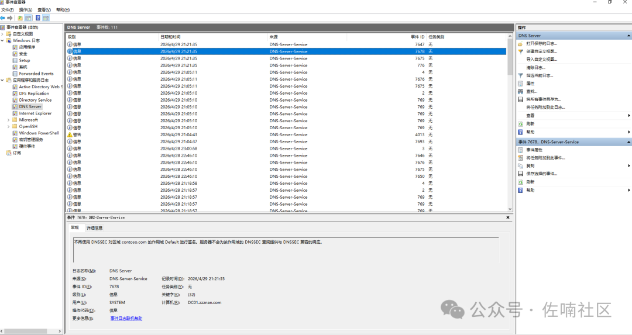The width and height of the screenshot is (632, 335).
Task: Expand OpenSSH folder node
Action: pos(8,126)
